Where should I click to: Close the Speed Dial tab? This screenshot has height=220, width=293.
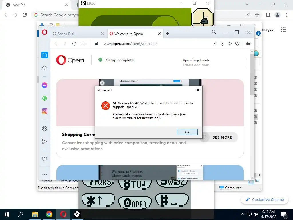[x=102, y=34]
